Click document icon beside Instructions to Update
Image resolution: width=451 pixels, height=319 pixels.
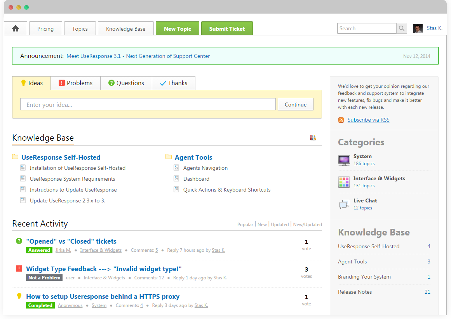[x=23, y=190]
